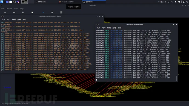This screenshot has width=189, height=106.
Task: Open 编辑 menu in EtherApe-INFO terminal
Action: [x=109, y=28]
